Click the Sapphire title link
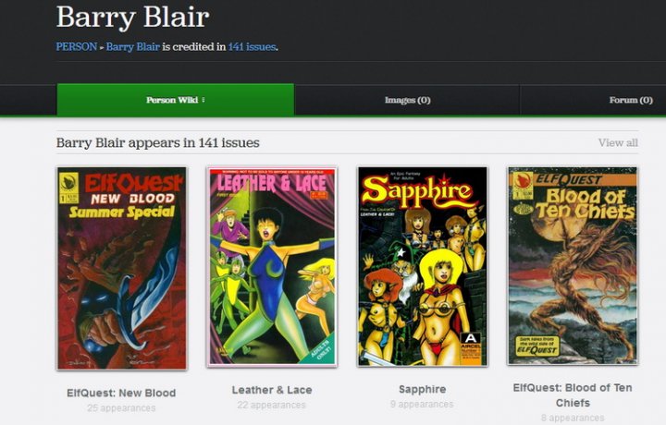Viewport: 666px width, 425px height. [x=423, y=389]
